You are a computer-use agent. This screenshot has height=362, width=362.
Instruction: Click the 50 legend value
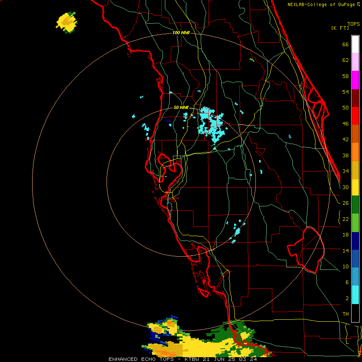pos(346,107)
